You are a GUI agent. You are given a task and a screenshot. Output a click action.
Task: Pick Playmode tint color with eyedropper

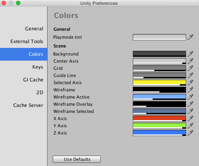point(190,37)
